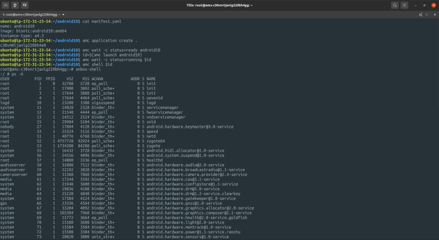Viewport: 439px width, 240px height.
Task: Click the RSS column header
Action: click(x=86, y=79)
